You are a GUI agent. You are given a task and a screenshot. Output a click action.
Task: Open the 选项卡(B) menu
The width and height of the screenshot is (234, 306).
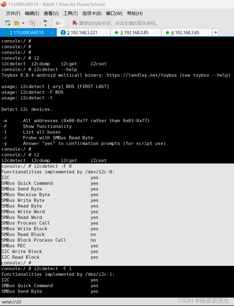[x=92, y=13]
